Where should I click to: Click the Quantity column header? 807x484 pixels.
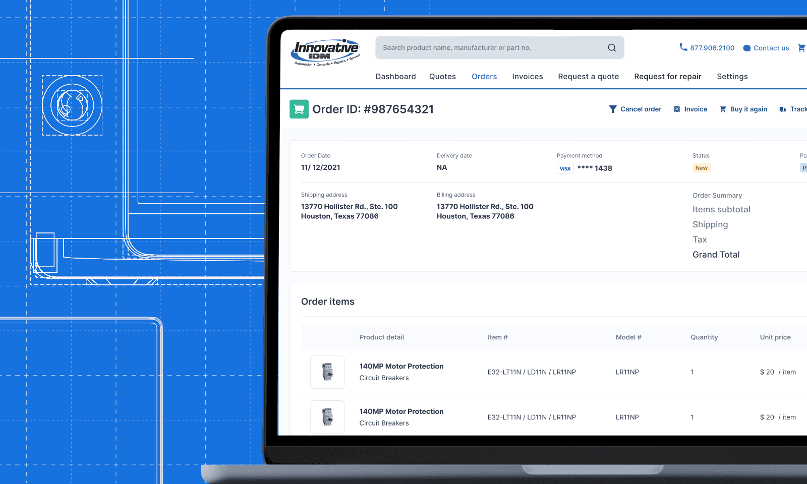pyautogui.click(x=704, y=337)
